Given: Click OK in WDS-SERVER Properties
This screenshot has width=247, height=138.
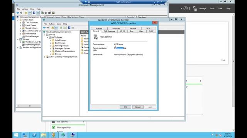Looking at the screenshot, I should tap(125, 107).
